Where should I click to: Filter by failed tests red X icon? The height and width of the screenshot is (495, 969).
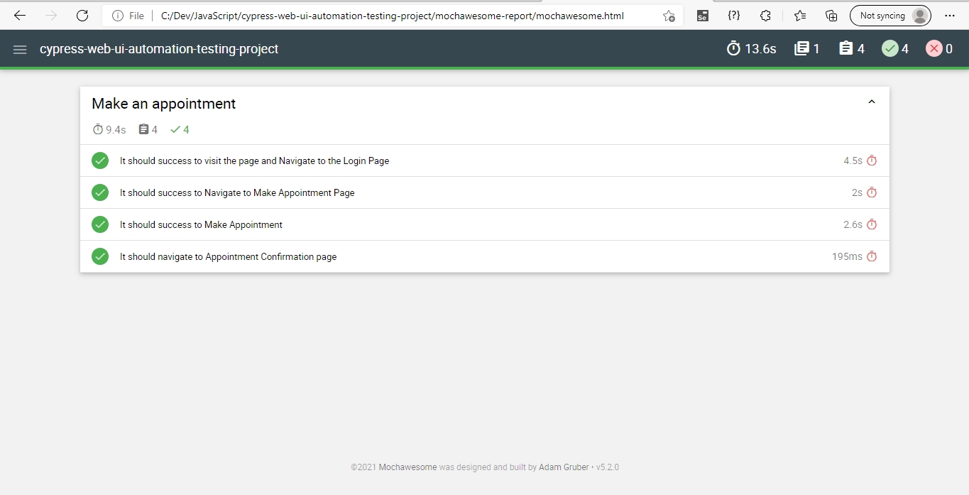934,48
